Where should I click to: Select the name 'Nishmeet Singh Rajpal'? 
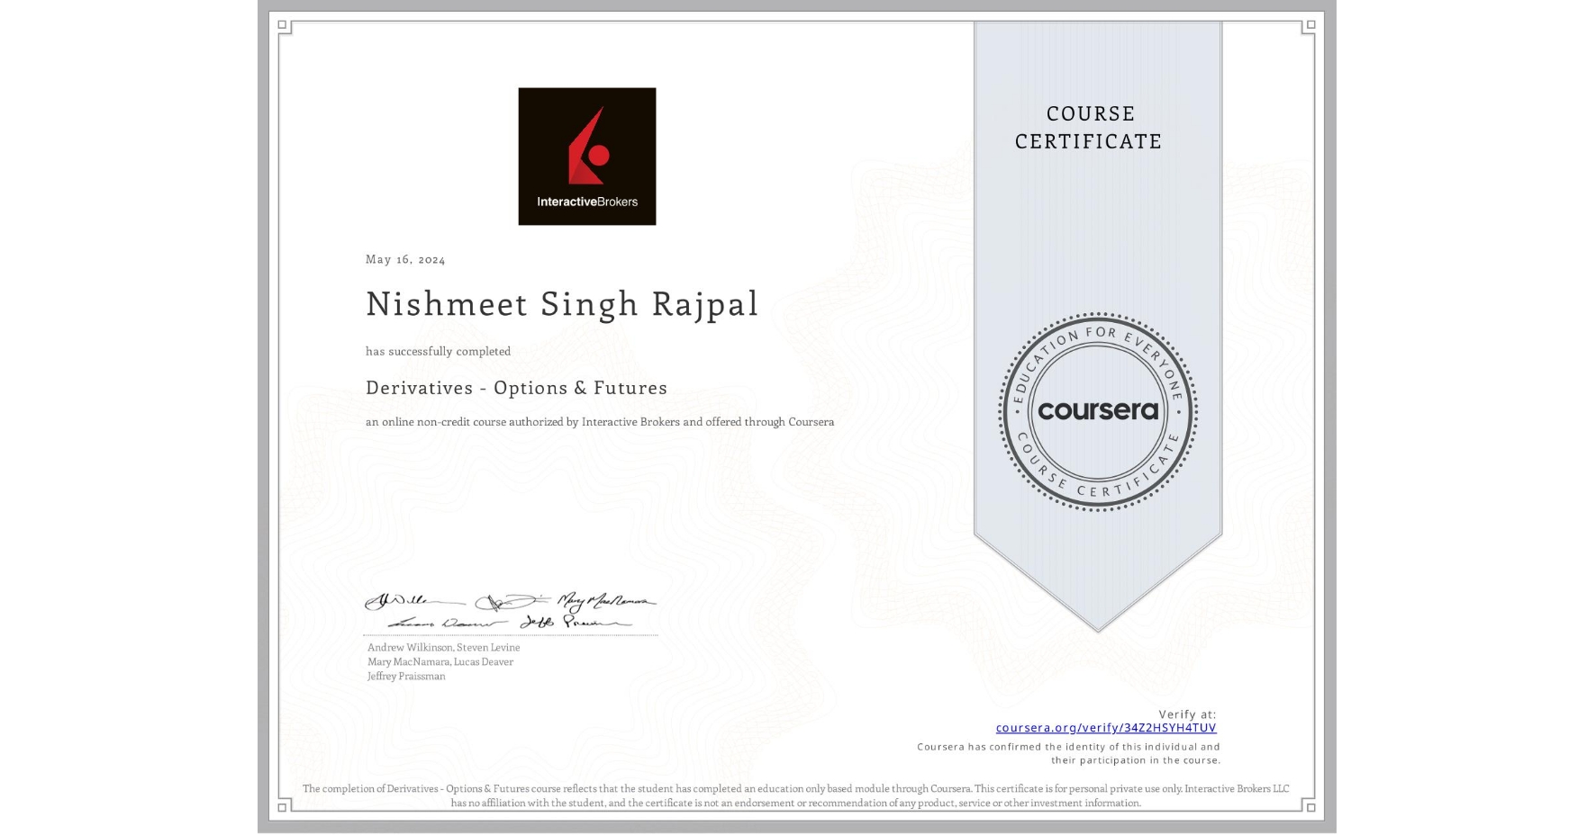tap(560, 304)
